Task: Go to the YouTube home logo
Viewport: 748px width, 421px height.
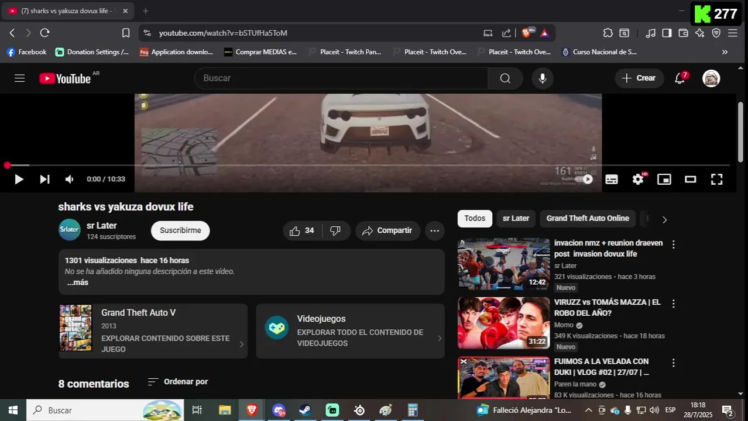Action: (65, 78)
